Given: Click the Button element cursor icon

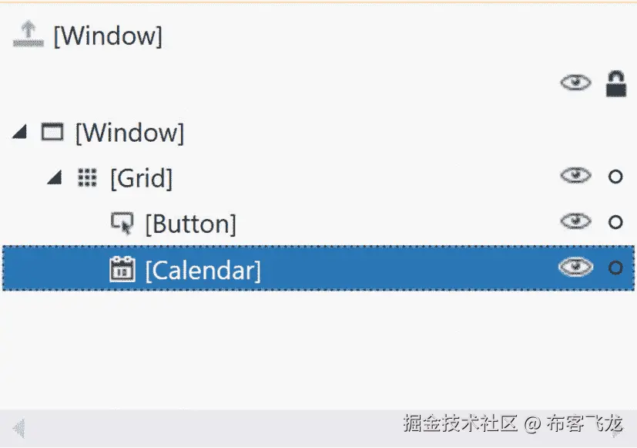Looking at the screenshot, I should click(x=122, y=224).
